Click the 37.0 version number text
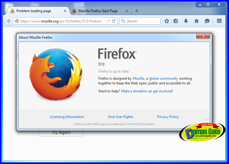 tap(101, 64)
